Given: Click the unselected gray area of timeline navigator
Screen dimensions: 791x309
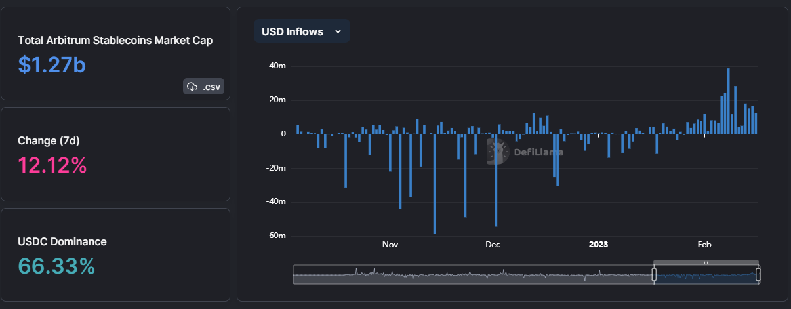Looking at the screenshot, I should point(472,275).
